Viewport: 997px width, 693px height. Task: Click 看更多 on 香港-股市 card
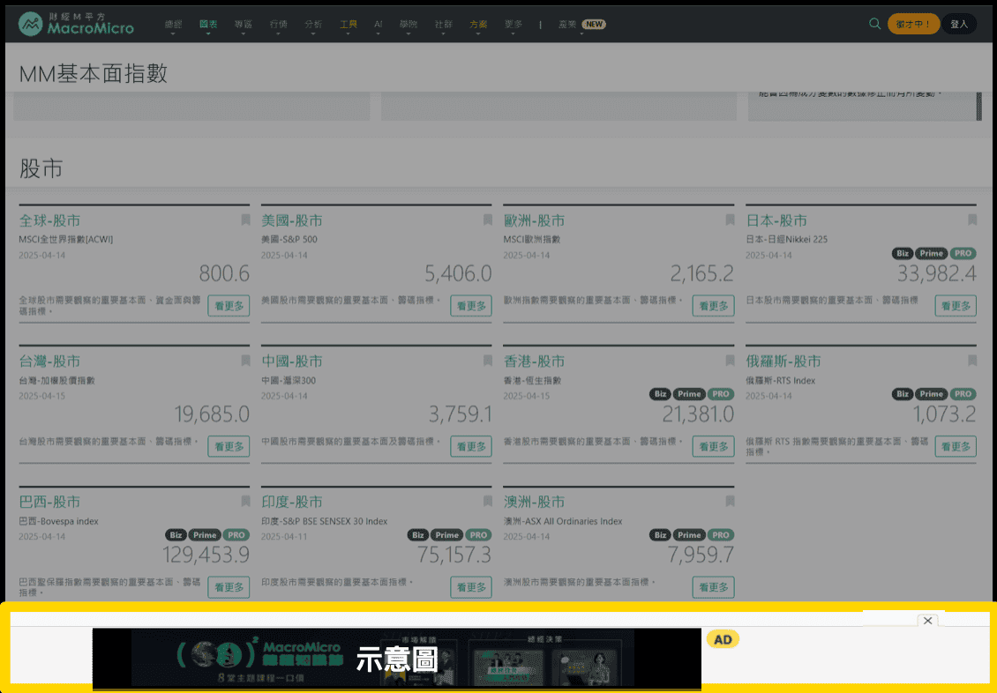pos(714,446)
